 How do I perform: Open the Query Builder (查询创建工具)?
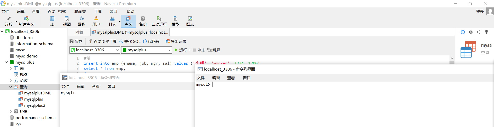[x=103, y=41]
